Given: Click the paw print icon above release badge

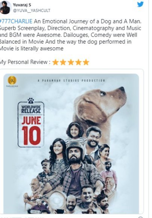Looking at the screenshot, I should click(31, 101).
